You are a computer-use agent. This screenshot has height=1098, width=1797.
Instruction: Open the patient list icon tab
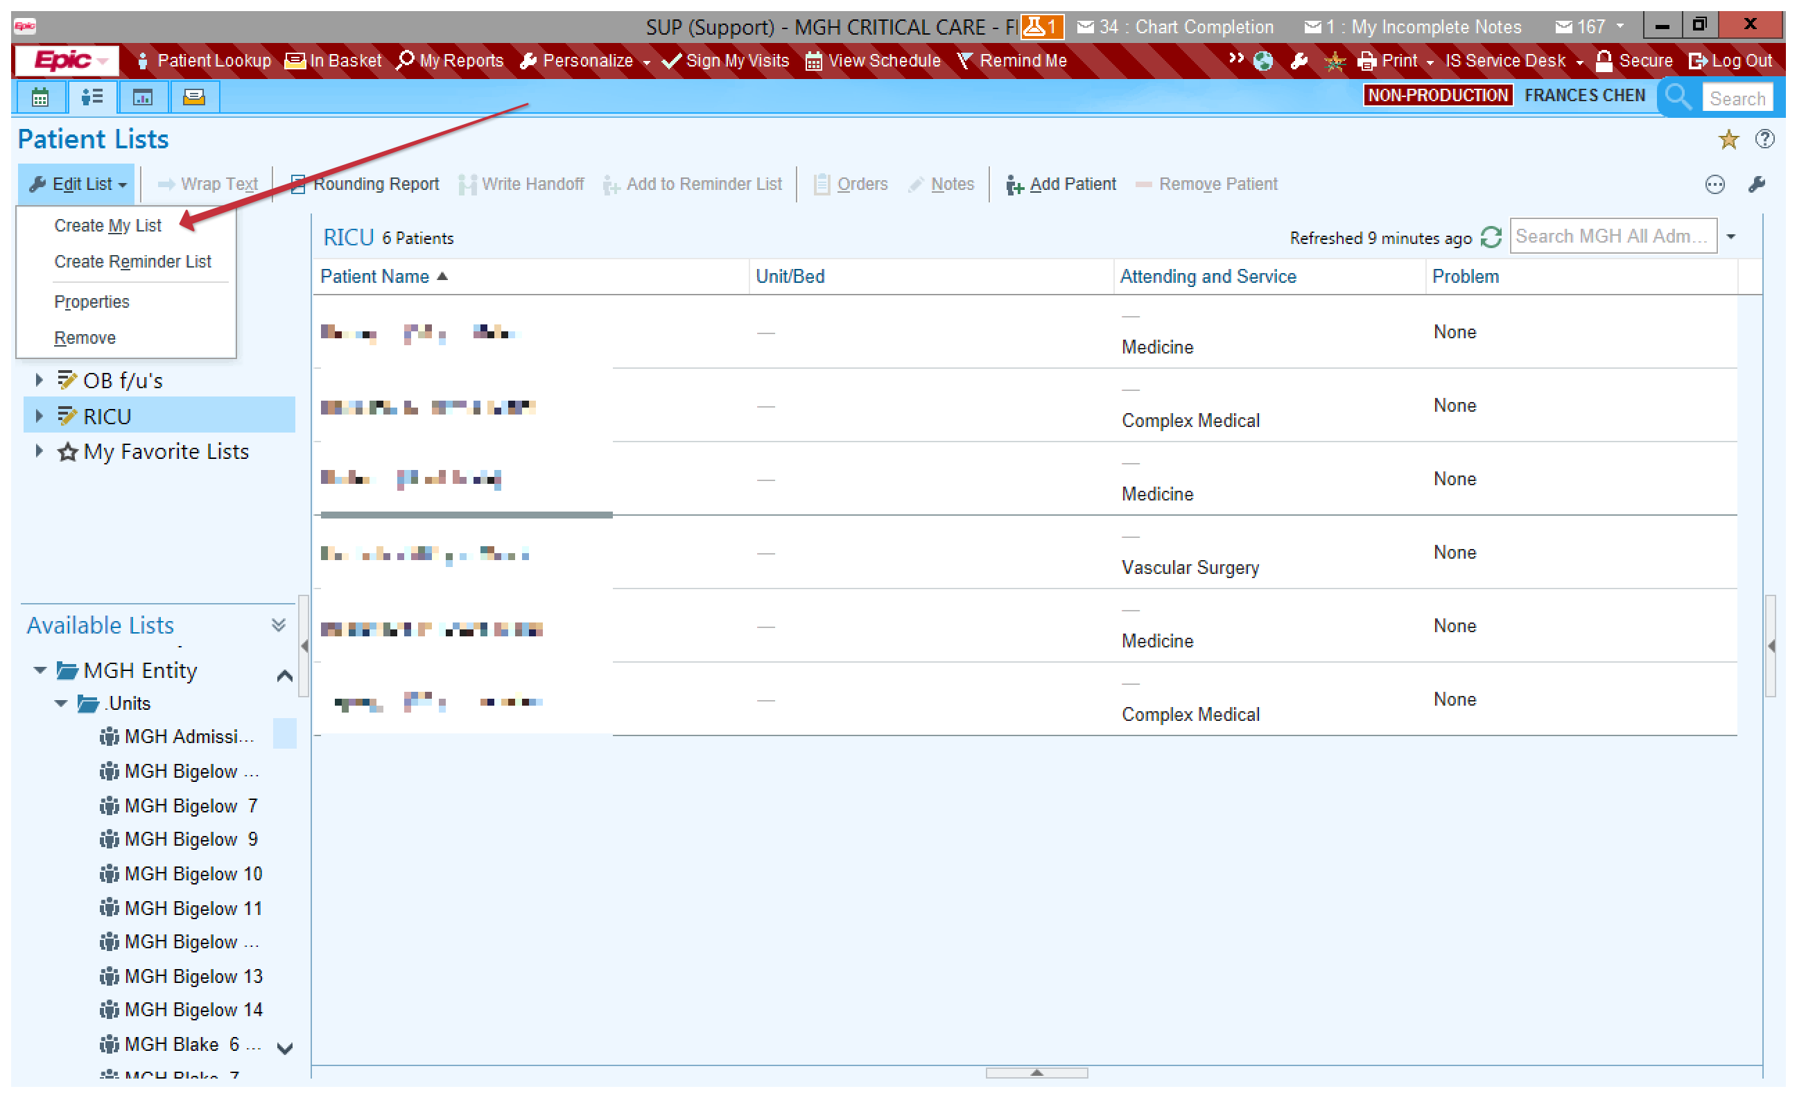pos(92,97)
